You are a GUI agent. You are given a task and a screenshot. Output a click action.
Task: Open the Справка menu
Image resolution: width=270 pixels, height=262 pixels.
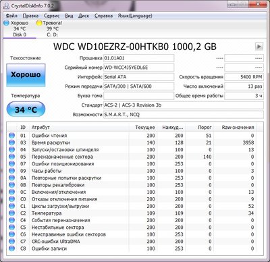[x=103, y=16]
